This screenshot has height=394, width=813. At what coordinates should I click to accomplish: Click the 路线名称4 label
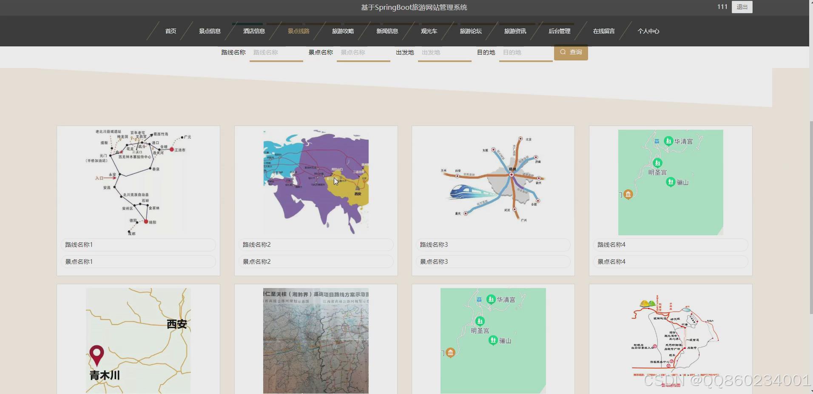[671, 245]
